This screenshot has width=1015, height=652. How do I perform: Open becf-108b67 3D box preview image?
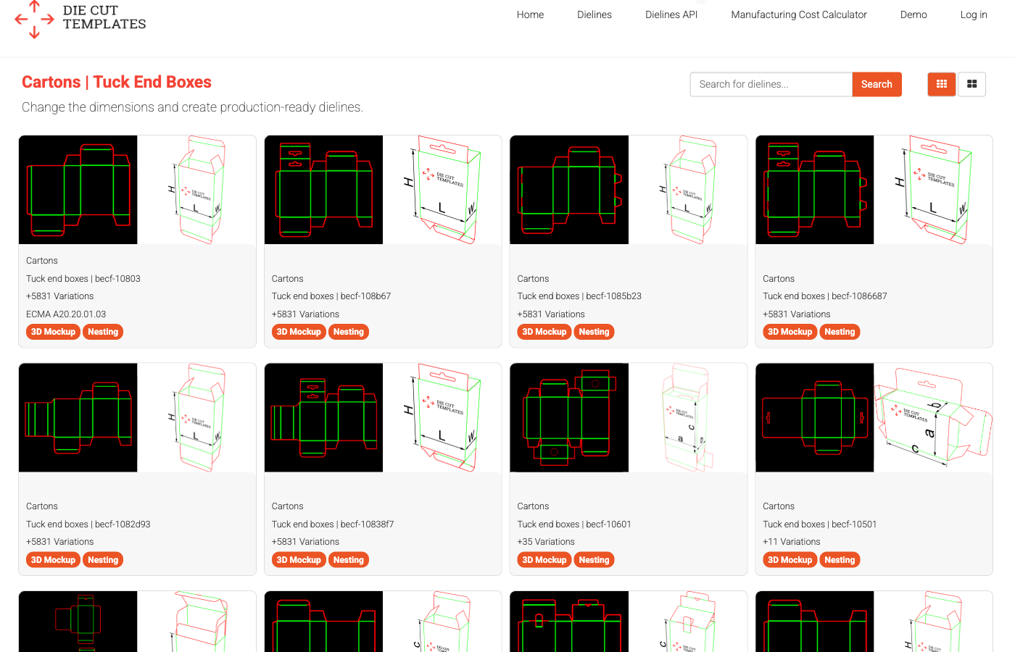click(442, 190)
